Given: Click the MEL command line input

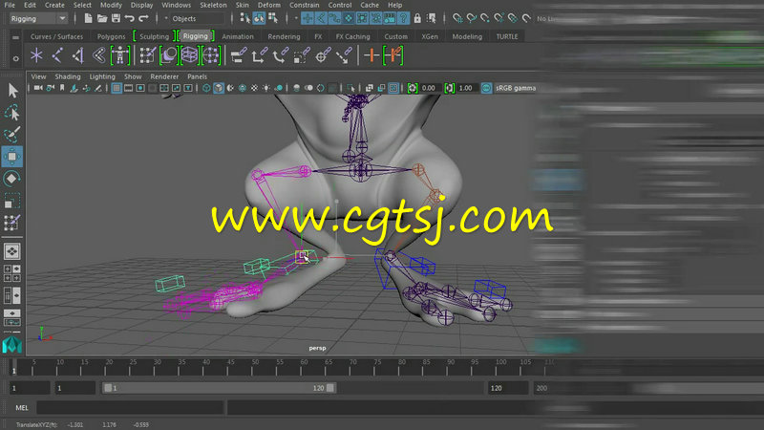Looking at the screenshot, I should (131, 408).
